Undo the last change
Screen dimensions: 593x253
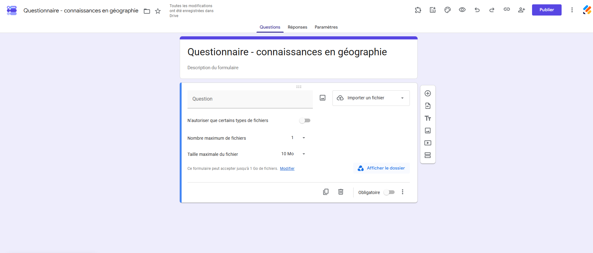477,10
